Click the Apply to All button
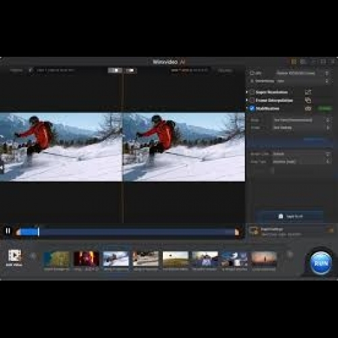This screenshot has height=338, width=338. point(290,216)
